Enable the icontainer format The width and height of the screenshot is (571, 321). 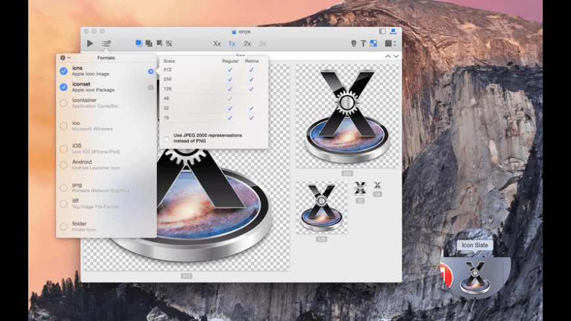pyautogui.click(x=64, y=103)
